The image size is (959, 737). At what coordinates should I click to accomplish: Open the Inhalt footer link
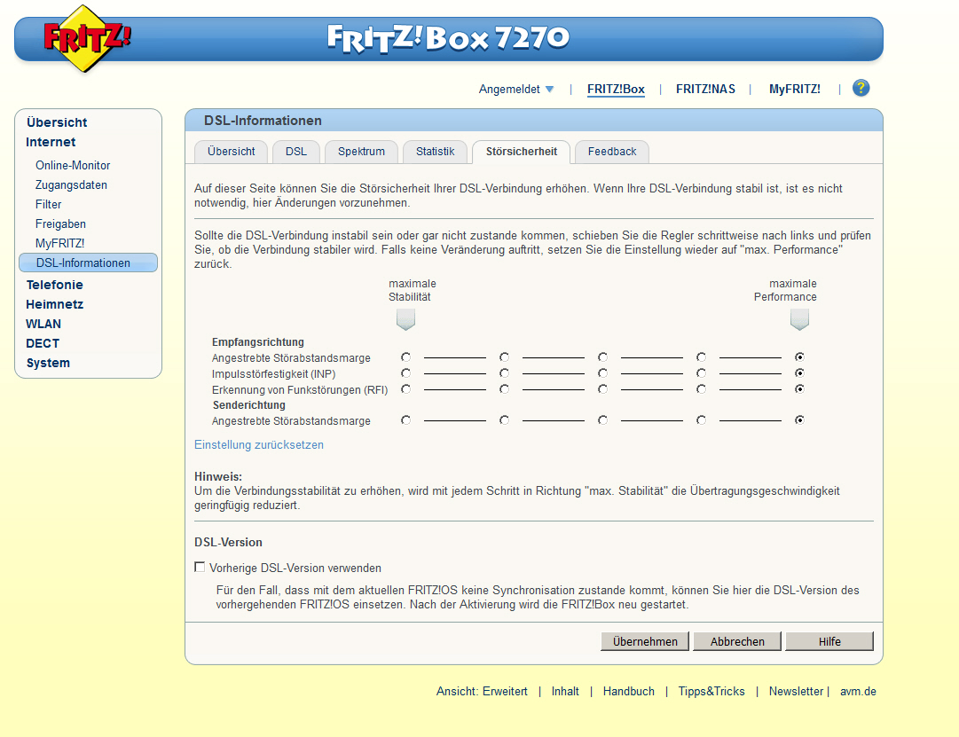coord(565,691)
